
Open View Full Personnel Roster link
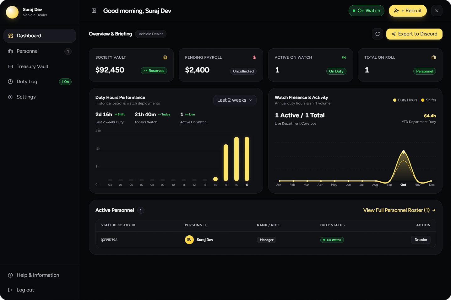coord(399,210)
